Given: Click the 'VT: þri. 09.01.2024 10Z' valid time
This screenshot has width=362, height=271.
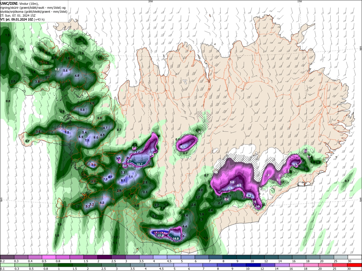Looking at the screenshot, I should point(16,19).
